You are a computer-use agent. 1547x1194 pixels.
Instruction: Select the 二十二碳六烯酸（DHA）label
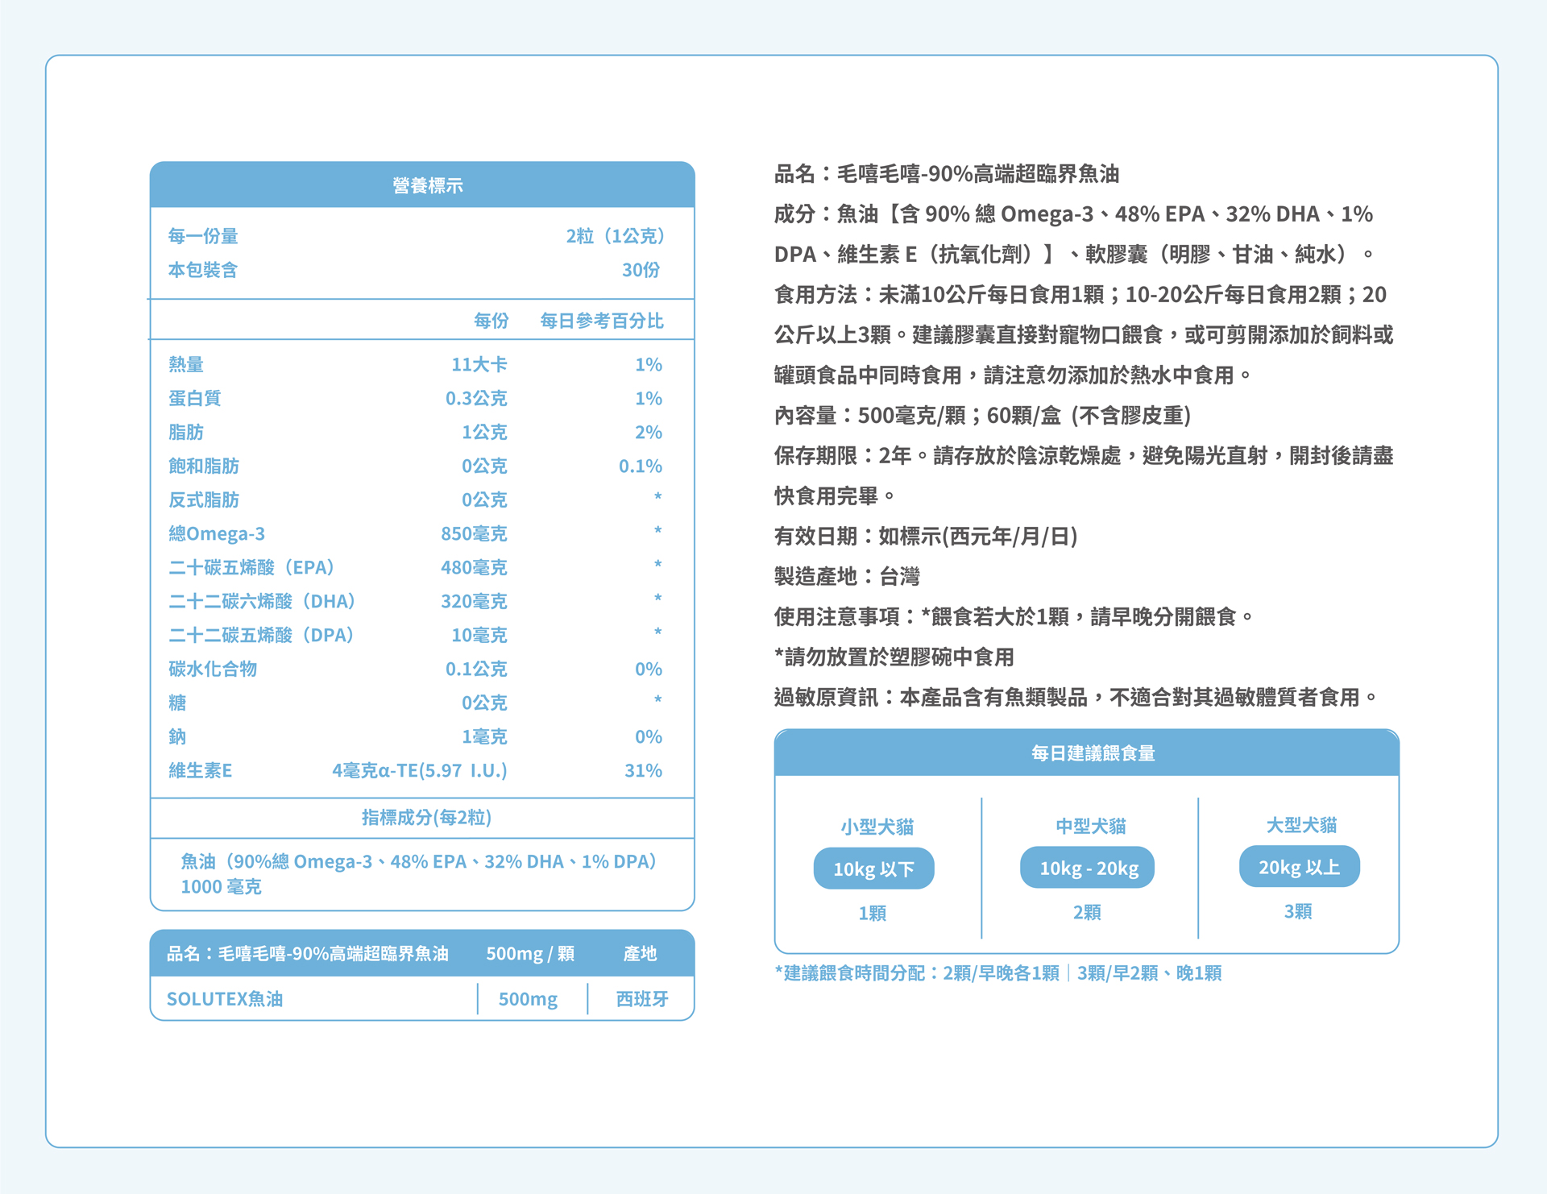(262, 601)
